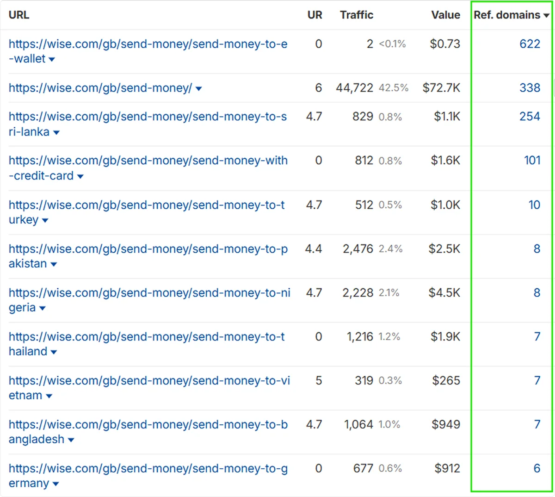Click the nigeria URL dropdown arrow
The width and height of the screenshot is (555, 497).
coord(43,309)
